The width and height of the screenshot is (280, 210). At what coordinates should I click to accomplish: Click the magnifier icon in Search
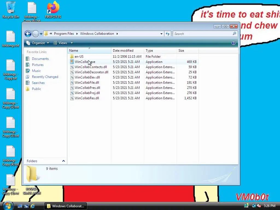tap(234, 34)
